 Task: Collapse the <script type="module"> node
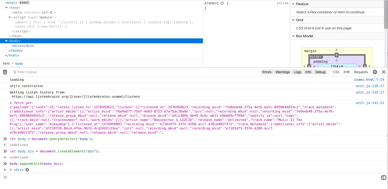click(x=10, y=18)
